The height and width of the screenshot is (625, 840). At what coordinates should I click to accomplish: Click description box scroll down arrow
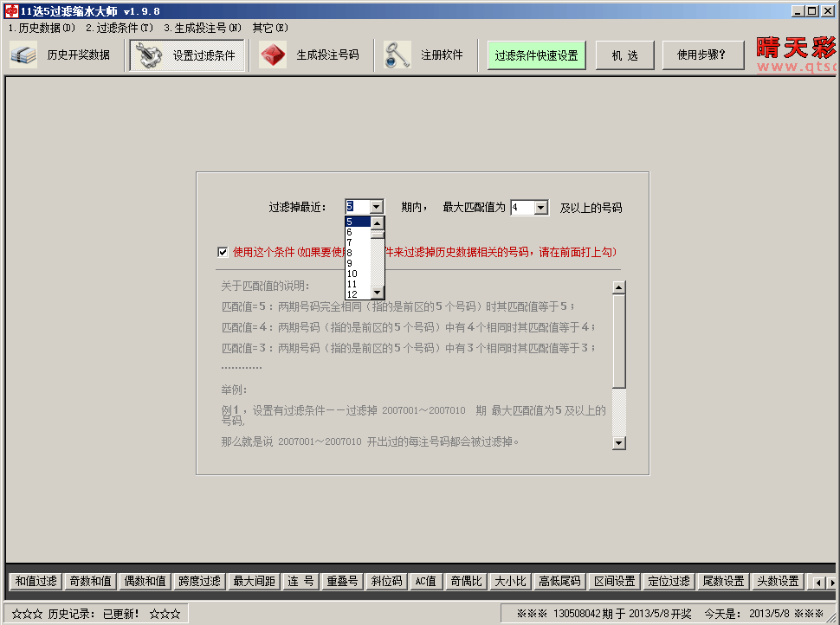click(619, 442)
